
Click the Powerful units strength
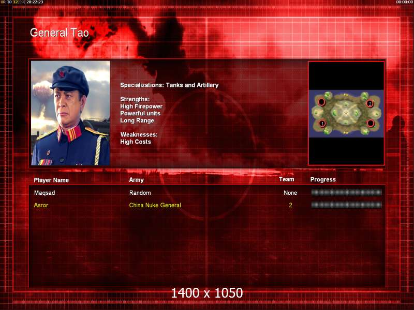click(x=140, y=113)
